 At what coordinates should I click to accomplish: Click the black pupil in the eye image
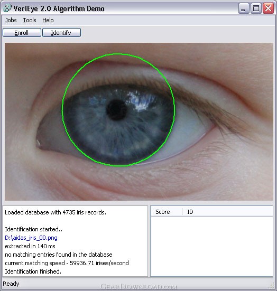click(x=117, y=110)
